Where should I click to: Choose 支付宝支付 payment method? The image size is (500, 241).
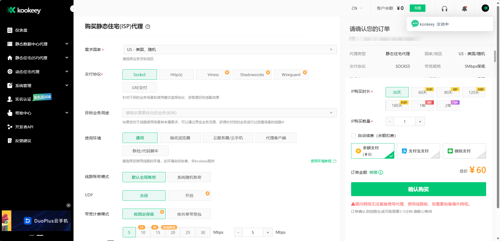(x=418, y=151)
